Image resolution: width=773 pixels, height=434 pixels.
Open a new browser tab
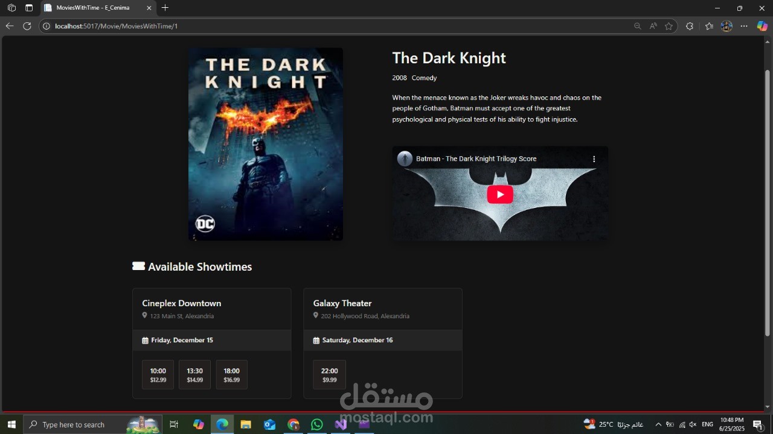tap(165, 8)
